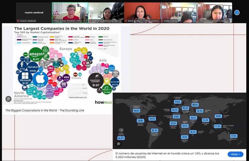Select RETAMOZO MONROY RAQUEL video tile
This screenshot has height=161, width=249.
pyautogui.click(x=214, y=12)
